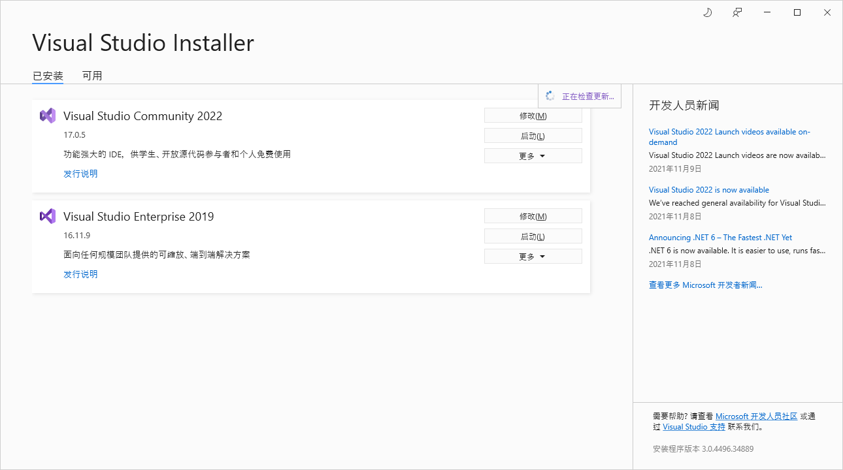843x470 pixels.
Task: Open the Microsoft 开发人员社区 help link
Action: (x=757, y=416)
